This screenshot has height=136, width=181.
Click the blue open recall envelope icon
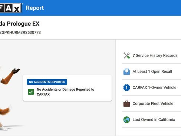click(126, 72)
